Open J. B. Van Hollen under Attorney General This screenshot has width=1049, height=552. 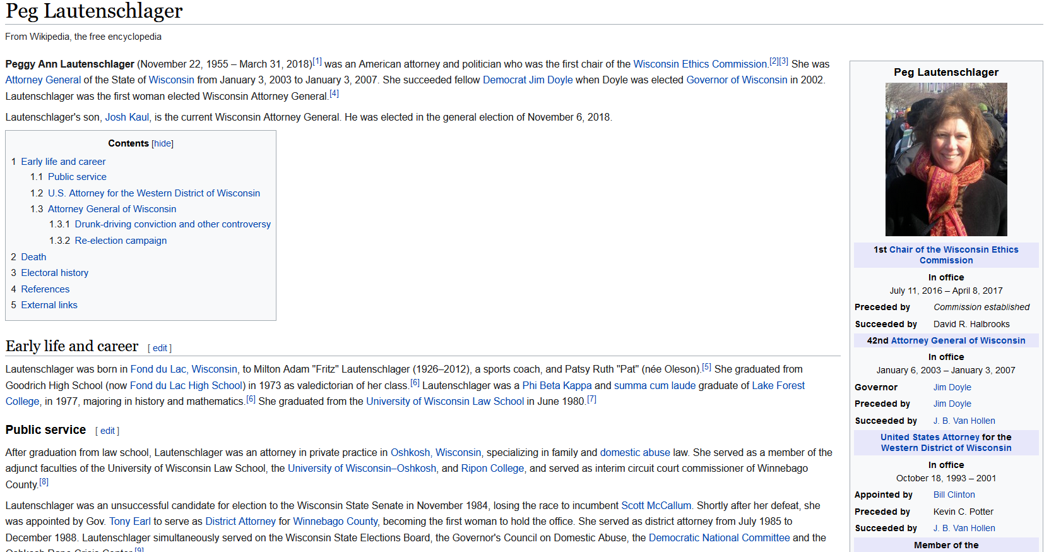(x=964, y=421)
